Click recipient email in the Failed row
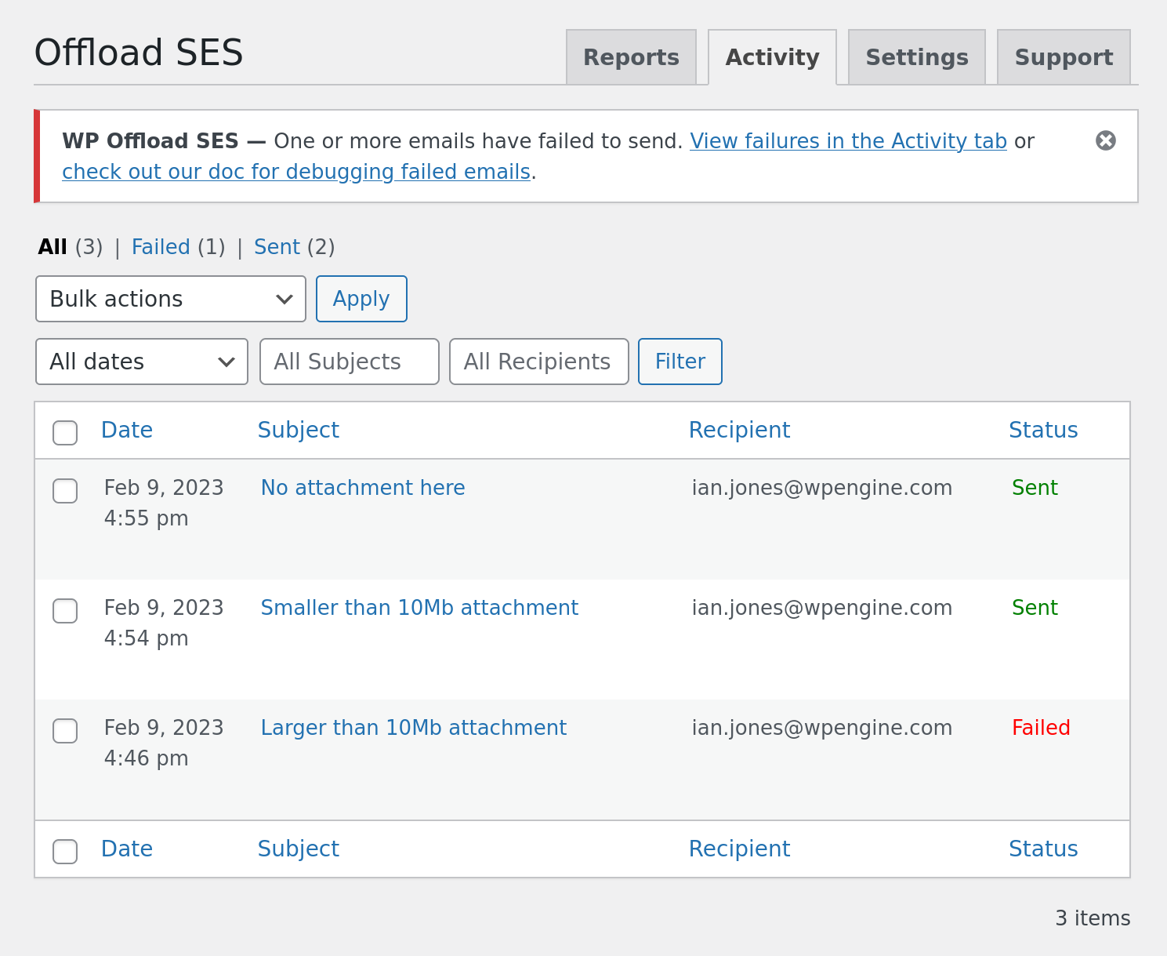 coord(822,728)
